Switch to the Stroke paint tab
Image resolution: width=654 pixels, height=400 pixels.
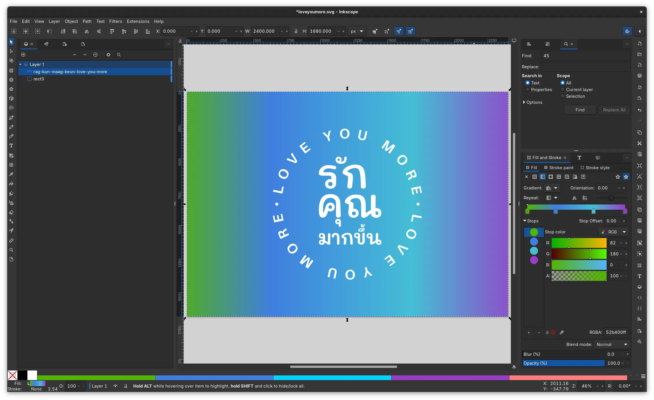click(x=559, y=168)
